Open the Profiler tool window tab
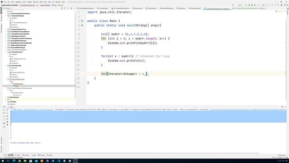 coord(50,155)
